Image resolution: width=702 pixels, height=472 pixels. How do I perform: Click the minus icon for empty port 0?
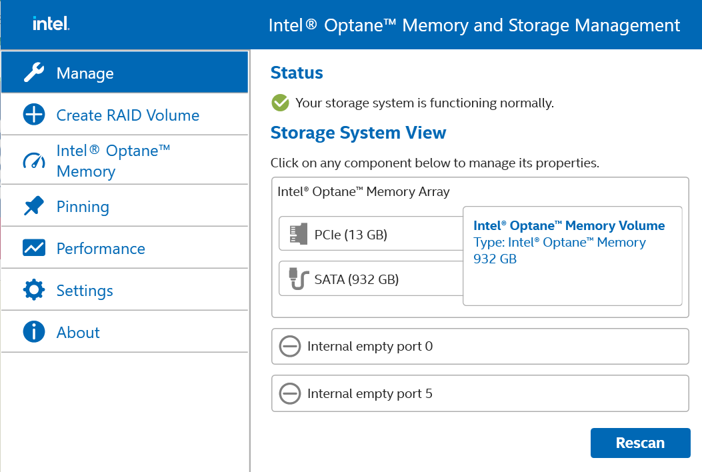point(290,347)
